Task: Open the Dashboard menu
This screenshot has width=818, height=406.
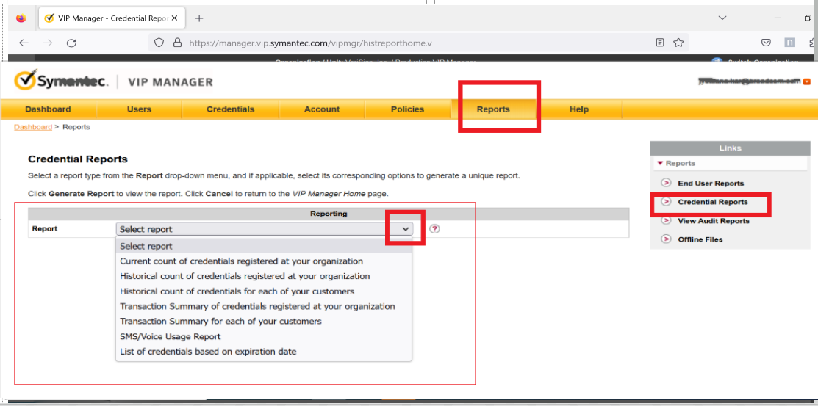Action: (x=48, y=109)
